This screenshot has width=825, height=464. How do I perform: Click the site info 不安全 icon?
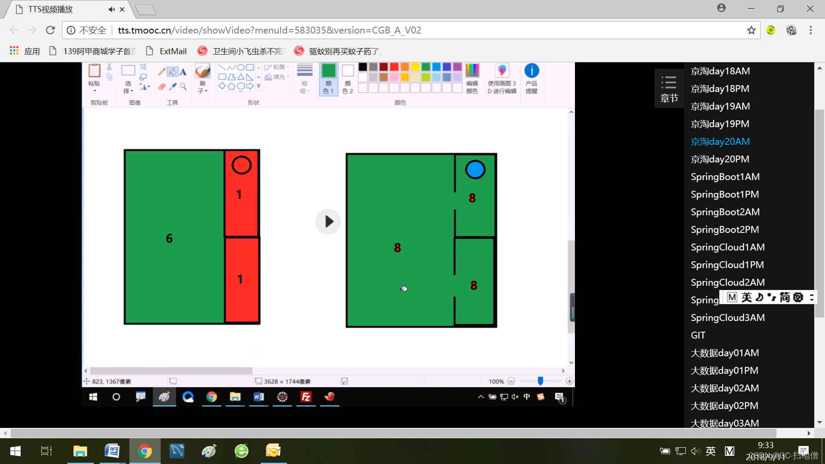click(x=71, y=31)
